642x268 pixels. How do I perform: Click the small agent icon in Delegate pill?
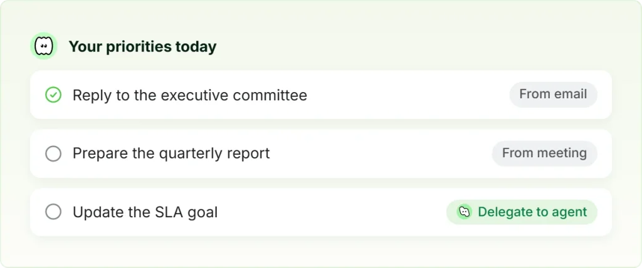(465, 212)
